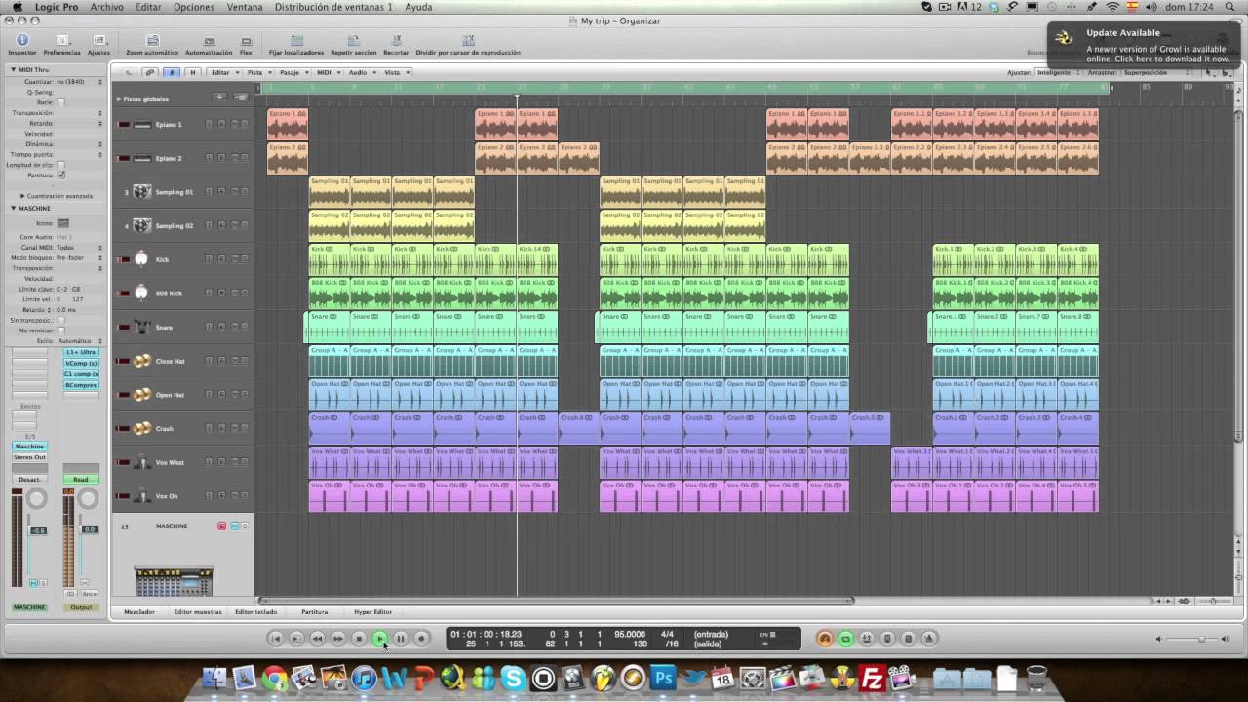Switch to the Hyper Editor tab

point(372,612)
